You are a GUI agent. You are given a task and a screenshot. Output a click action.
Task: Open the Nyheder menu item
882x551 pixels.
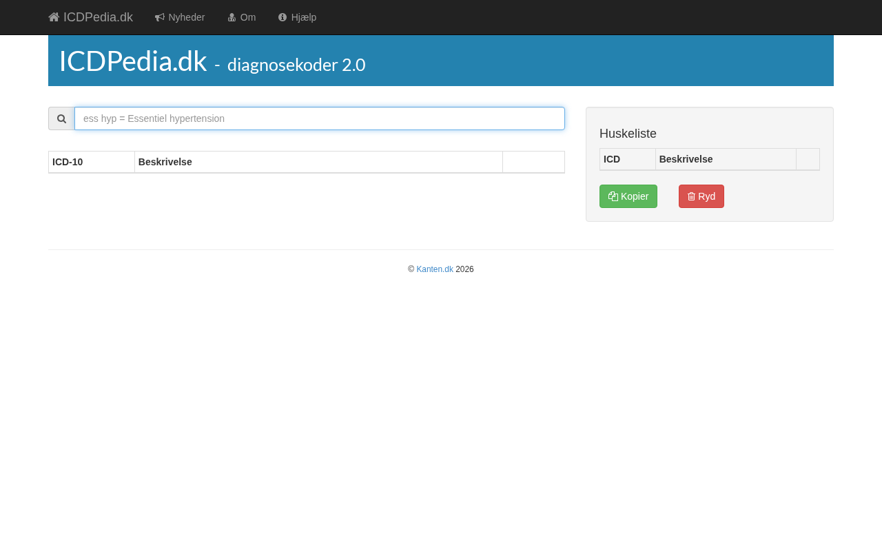(180, 17)
